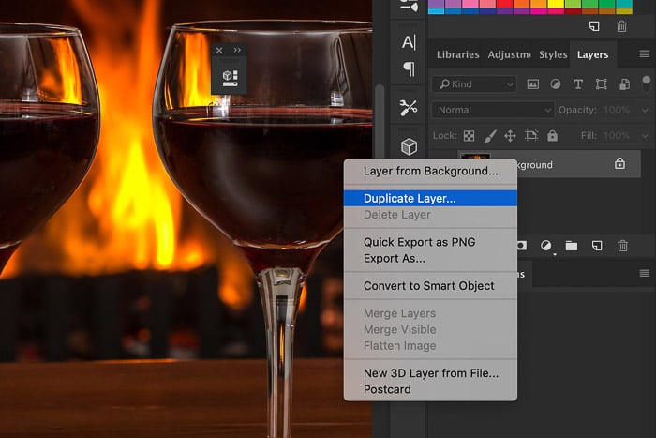Viewport: 656px width, 438px height.
Task: Toggle the layer filtering on/off switch
Action: click(647, 83)
